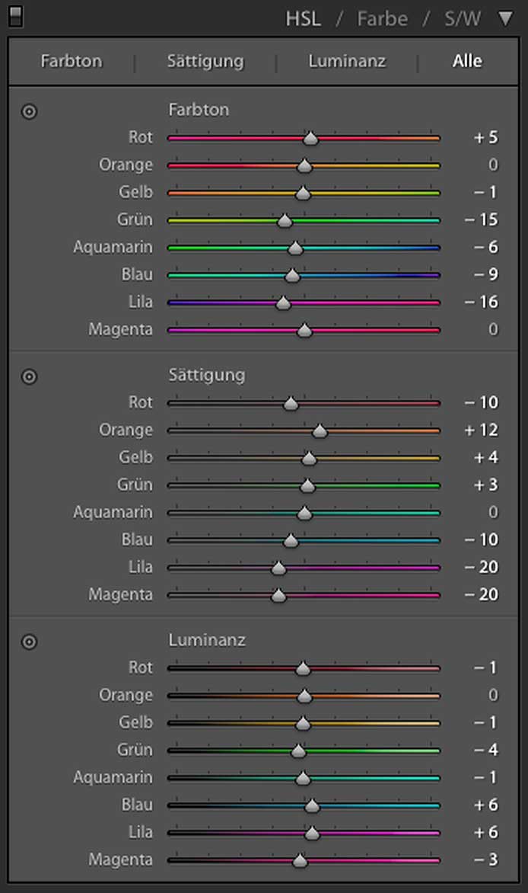Click the Sättigung Magenta slider handle
Screen dimensions: 528x893
[278, 596]
